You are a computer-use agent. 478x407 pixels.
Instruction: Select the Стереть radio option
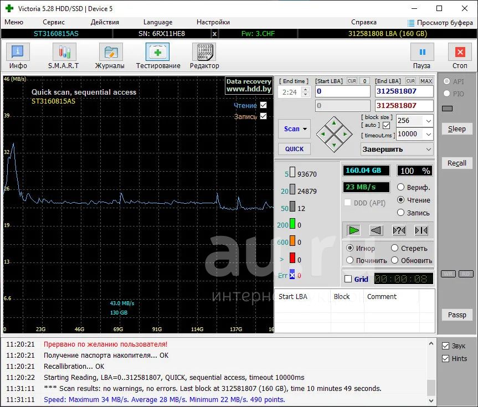(x=394, y=248)
